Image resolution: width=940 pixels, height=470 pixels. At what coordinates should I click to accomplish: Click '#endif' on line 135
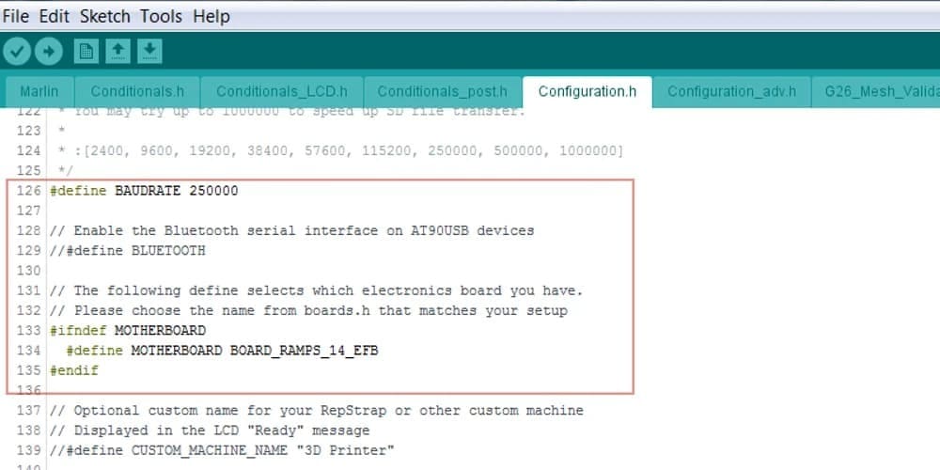pyautogui.click(x=73, y=370)
